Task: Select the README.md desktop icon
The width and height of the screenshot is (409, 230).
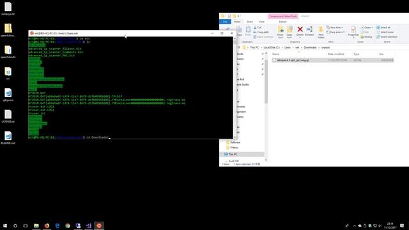Action: click(x=8, y=138)
